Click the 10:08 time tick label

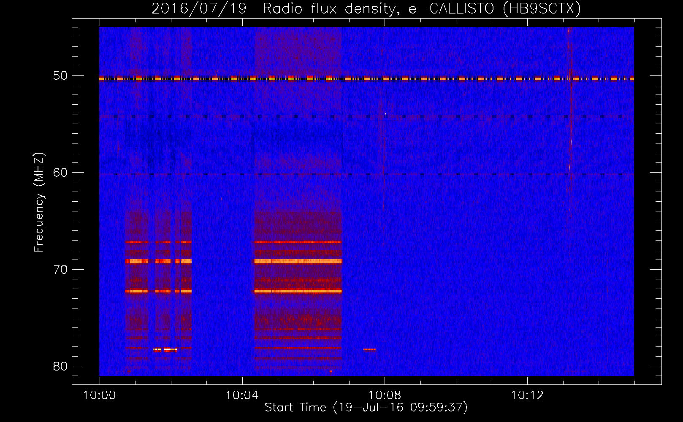(x=385, y=395)
